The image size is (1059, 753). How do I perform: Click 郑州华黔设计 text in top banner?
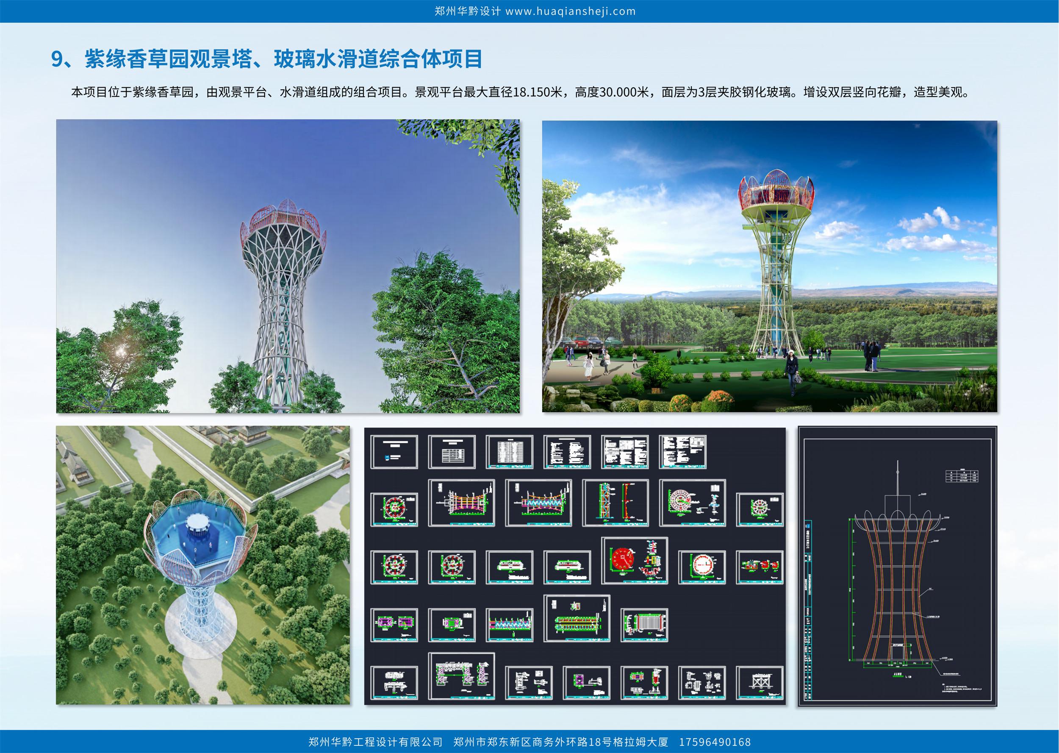coord(468,11)
